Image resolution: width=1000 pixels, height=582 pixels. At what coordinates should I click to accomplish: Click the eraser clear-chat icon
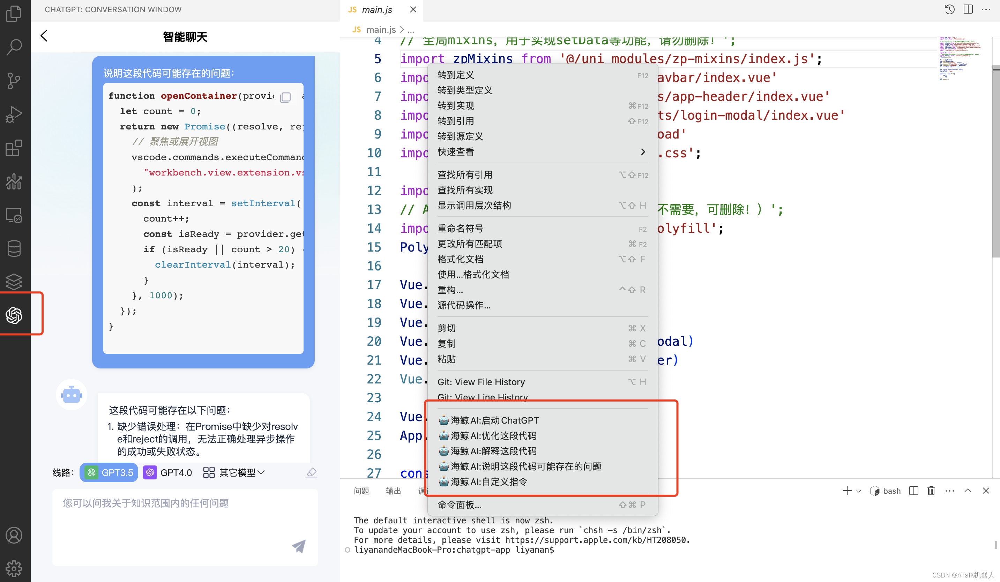pos(312,472)
